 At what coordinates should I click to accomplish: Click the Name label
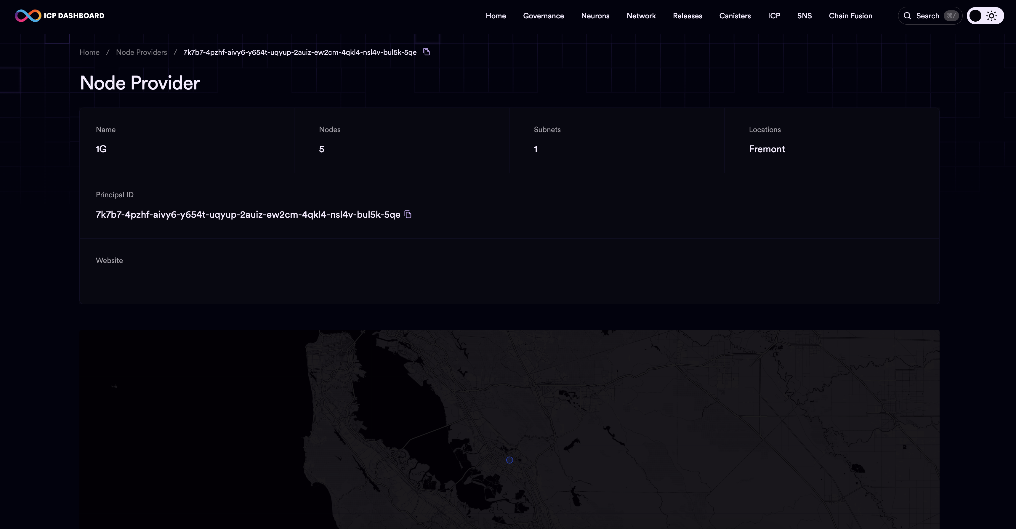point(106,129)
